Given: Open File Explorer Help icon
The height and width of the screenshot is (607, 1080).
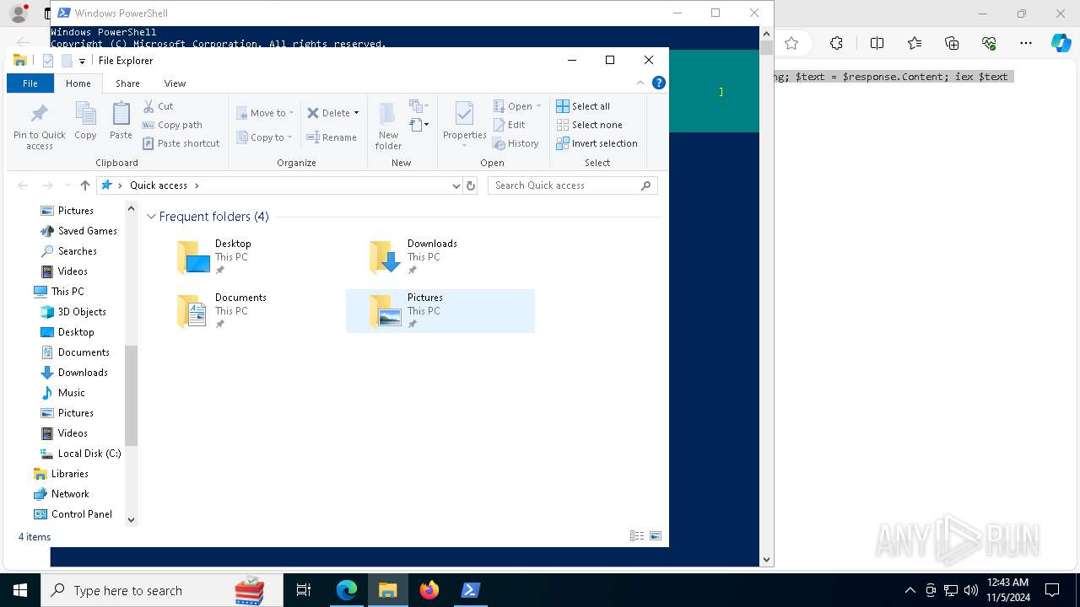Looking at the screenshot, I should 659,83.
